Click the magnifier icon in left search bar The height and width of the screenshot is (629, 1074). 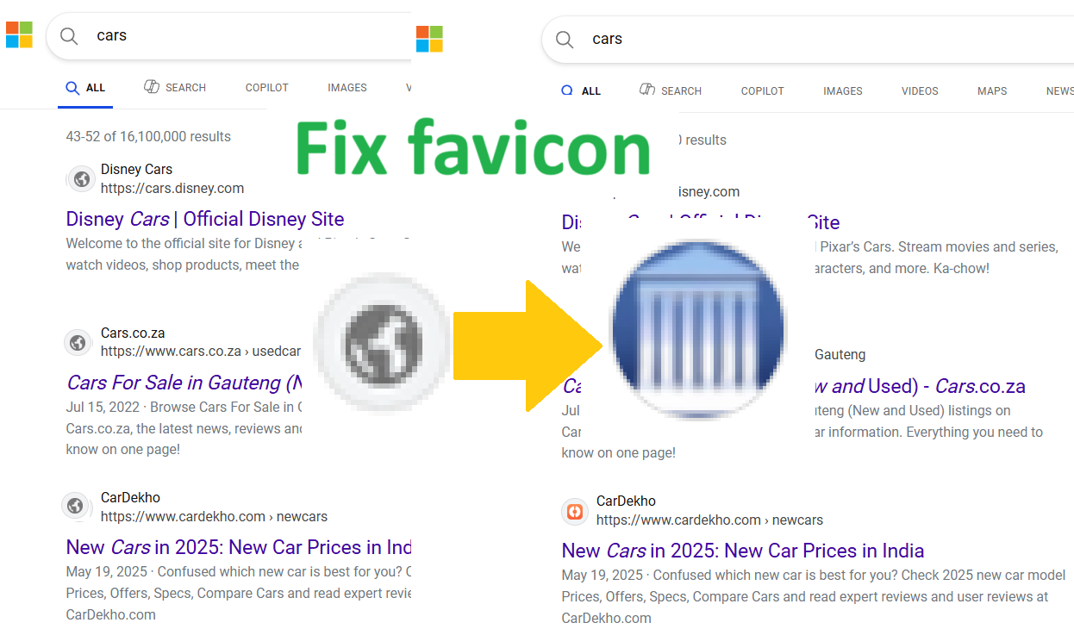[69, 36]
